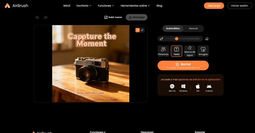Enable the hand pan tool on canvas
Screen dimensions: 255x133
137,30
